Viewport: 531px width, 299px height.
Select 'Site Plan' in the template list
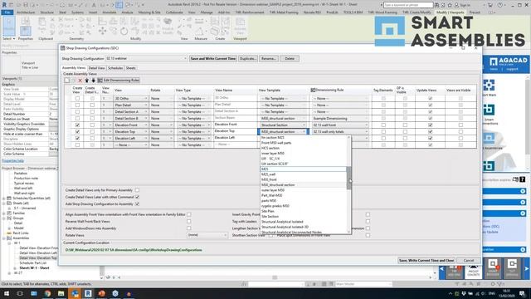point(268,211)
